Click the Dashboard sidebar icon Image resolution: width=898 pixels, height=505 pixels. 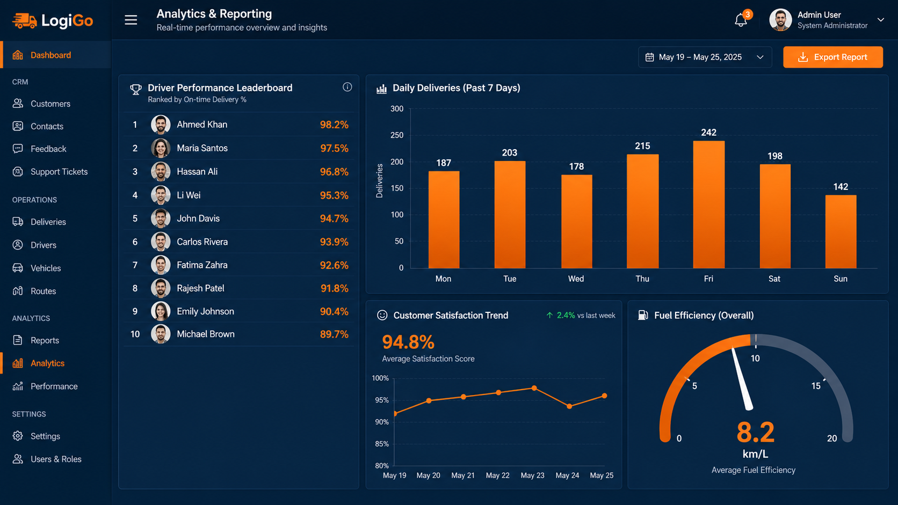[x=18, y=55]
